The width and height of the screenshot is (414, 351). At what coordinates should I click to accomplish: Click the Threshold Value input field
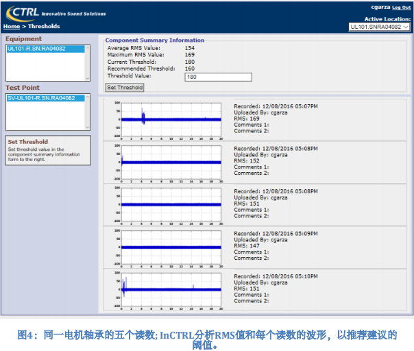(x=218, y=77)
